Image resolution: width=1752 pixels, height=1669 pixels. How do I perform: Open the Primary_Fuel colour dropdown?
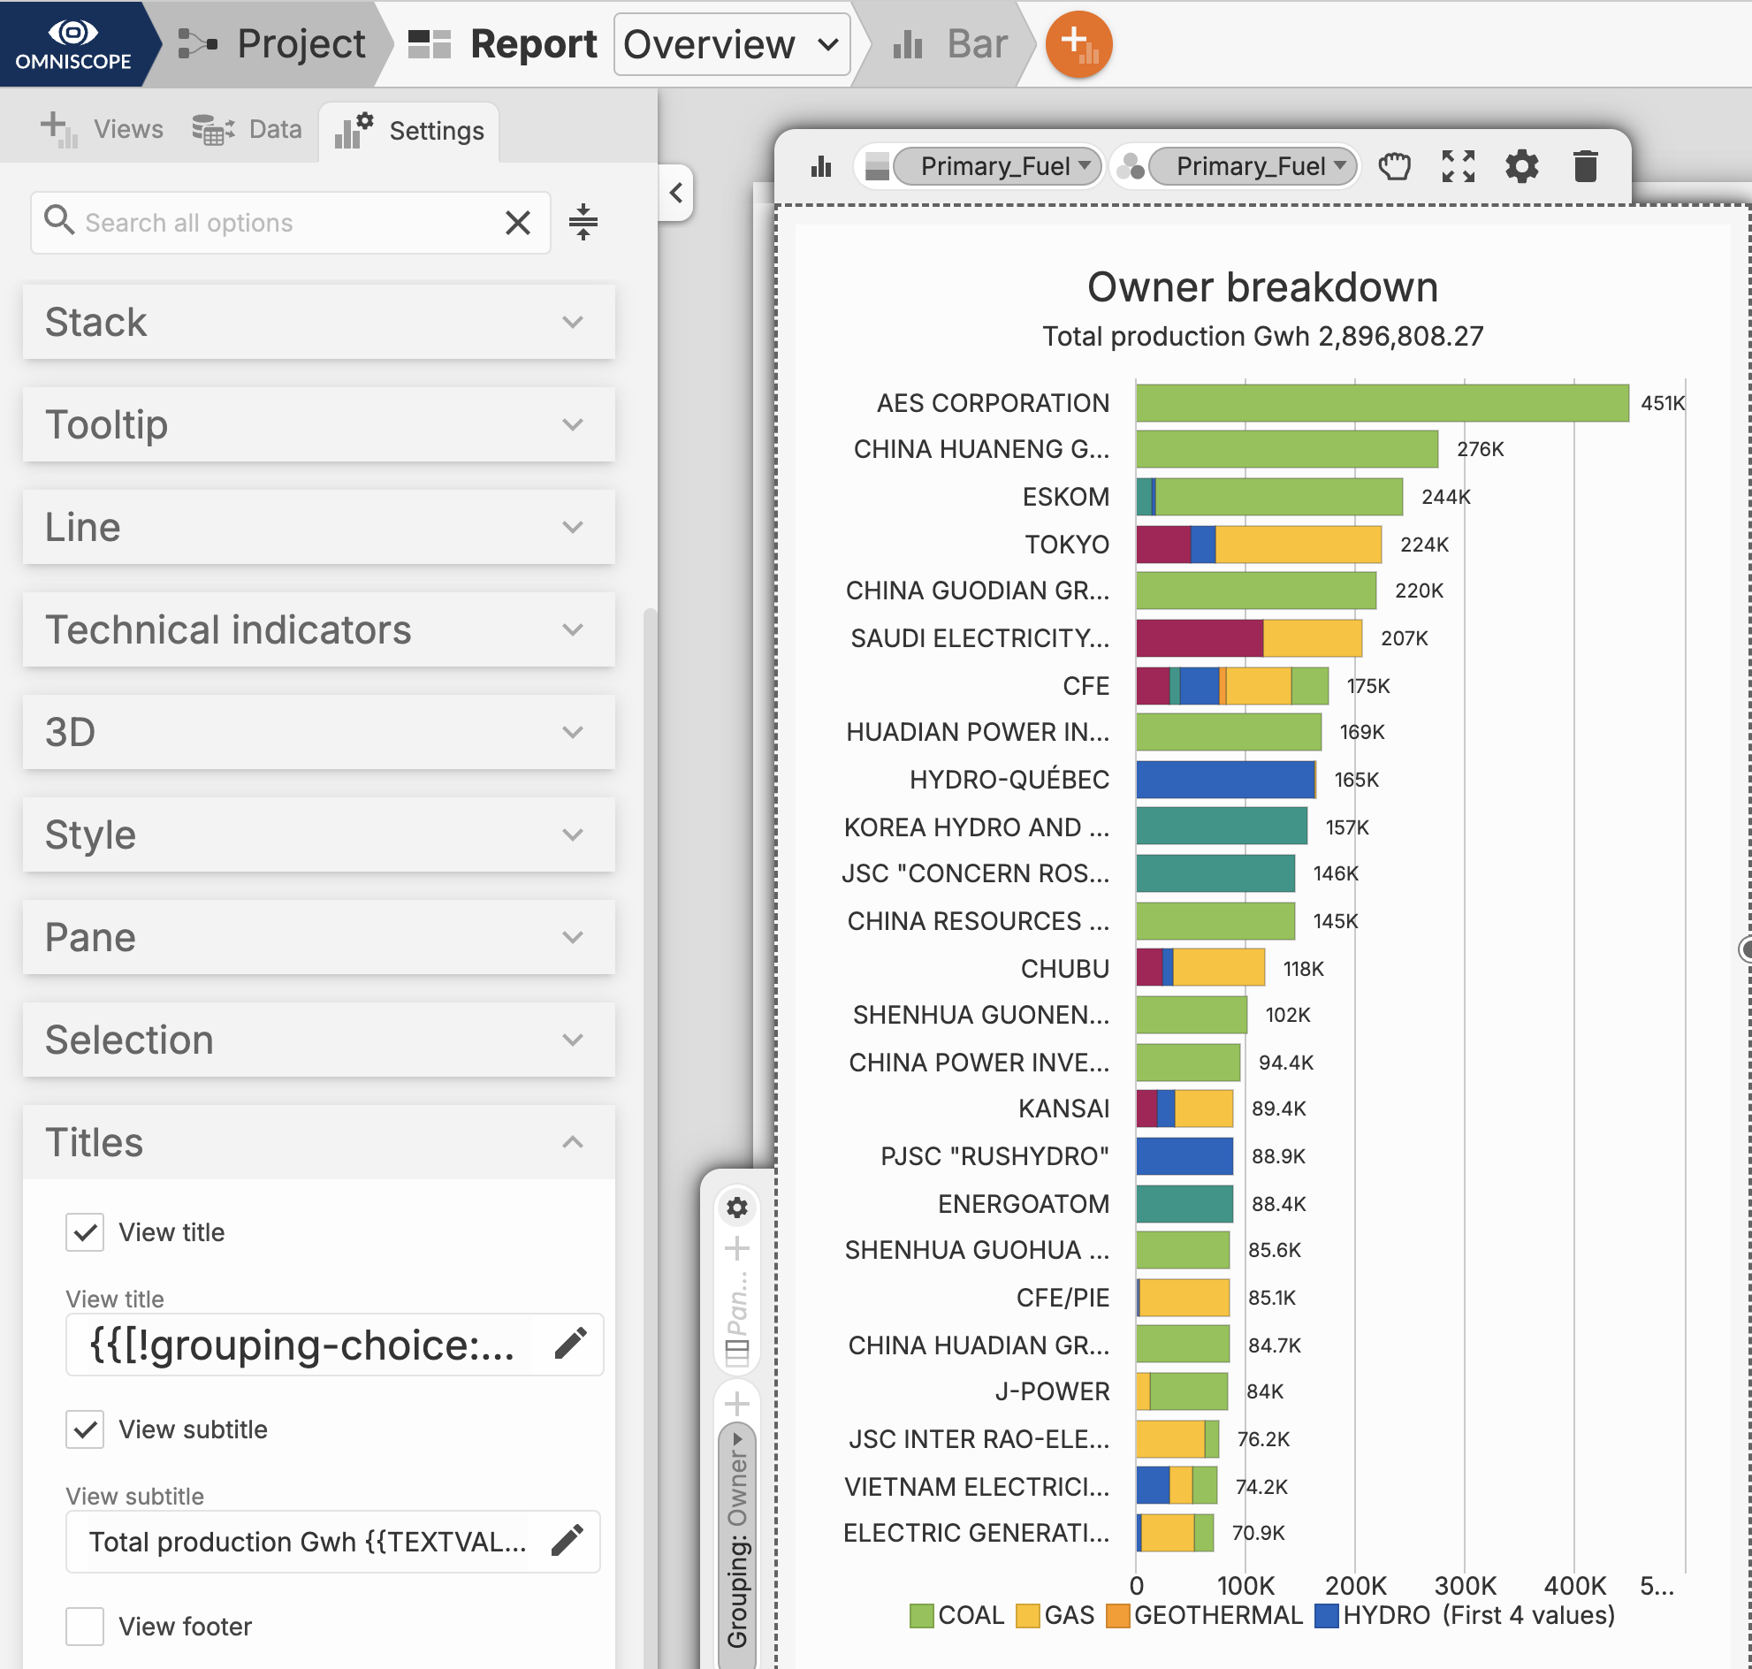coord(1251,166)
